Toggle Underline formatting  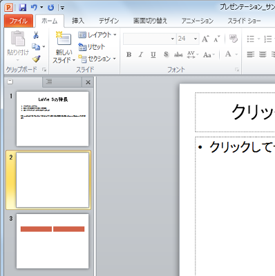point(153,55)
